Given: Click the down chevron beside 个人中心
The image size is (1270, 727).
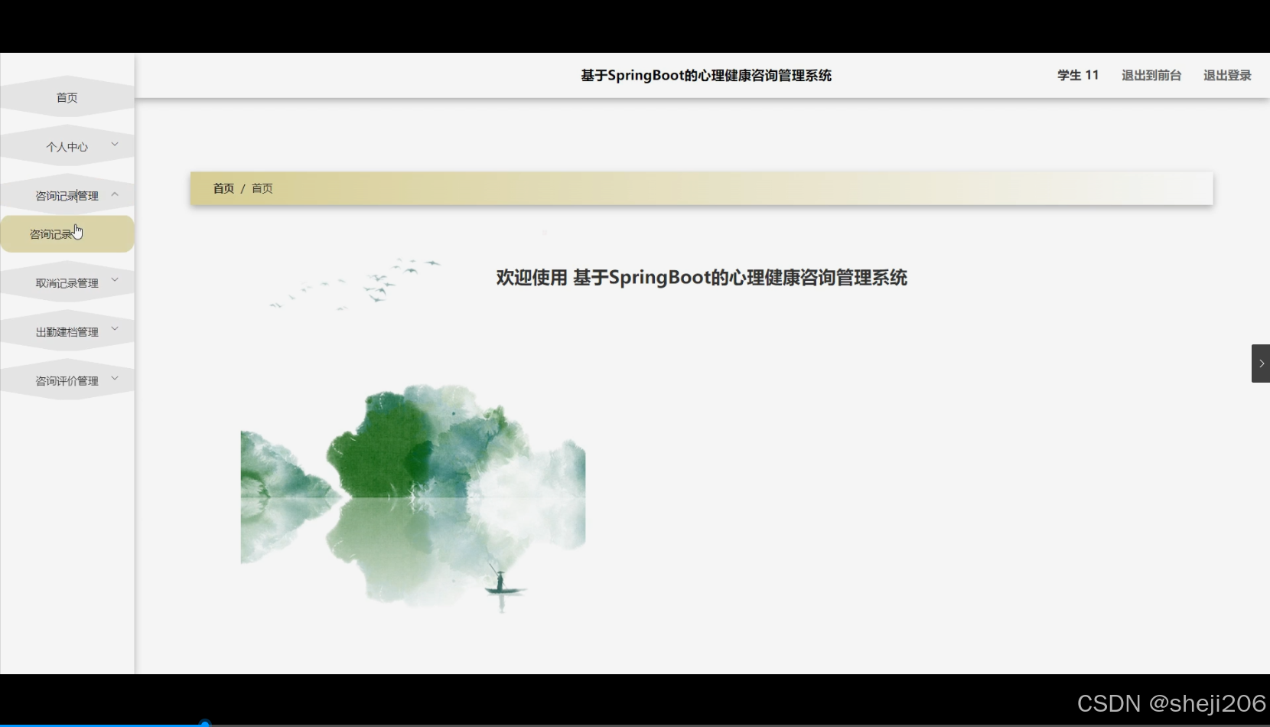Looking at the screenshot, I should point(116,144).
